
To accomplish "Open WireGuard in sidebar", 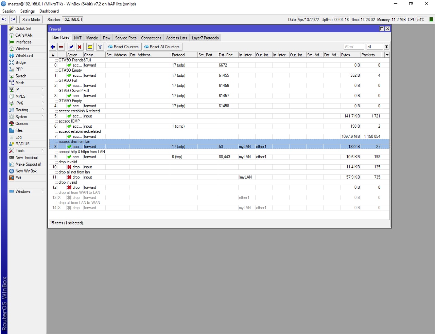I will point(27,56).
